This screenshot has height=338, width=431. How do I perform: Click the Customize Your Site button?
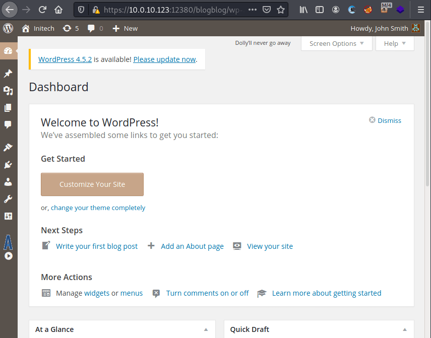click(x=92, y=184)
